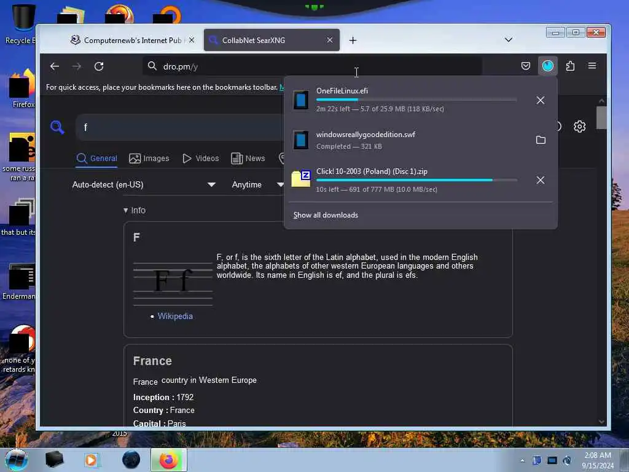Open the Enderman desktop icon
The width and height of the screenshot is (629, 472).
pos(20,281)
